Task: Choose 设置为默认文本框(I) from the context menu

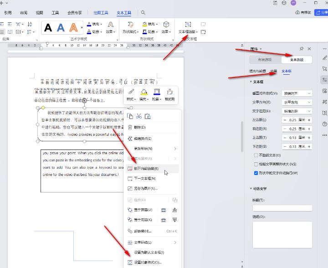Action: pyautogui.click(x=152, y=253)
